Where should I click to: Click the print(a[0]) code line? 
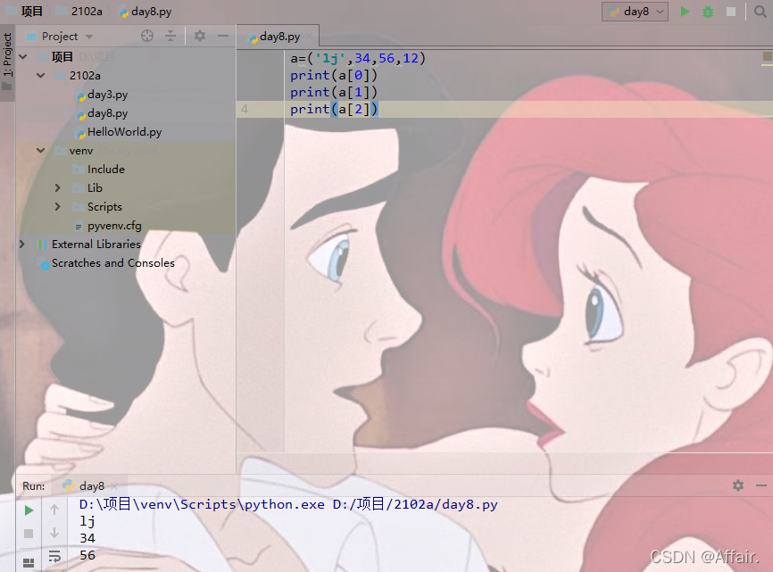[x=334, y=75]
